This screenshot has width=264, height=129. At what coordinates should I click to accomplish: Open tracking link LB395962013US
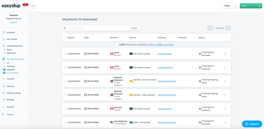165,109
